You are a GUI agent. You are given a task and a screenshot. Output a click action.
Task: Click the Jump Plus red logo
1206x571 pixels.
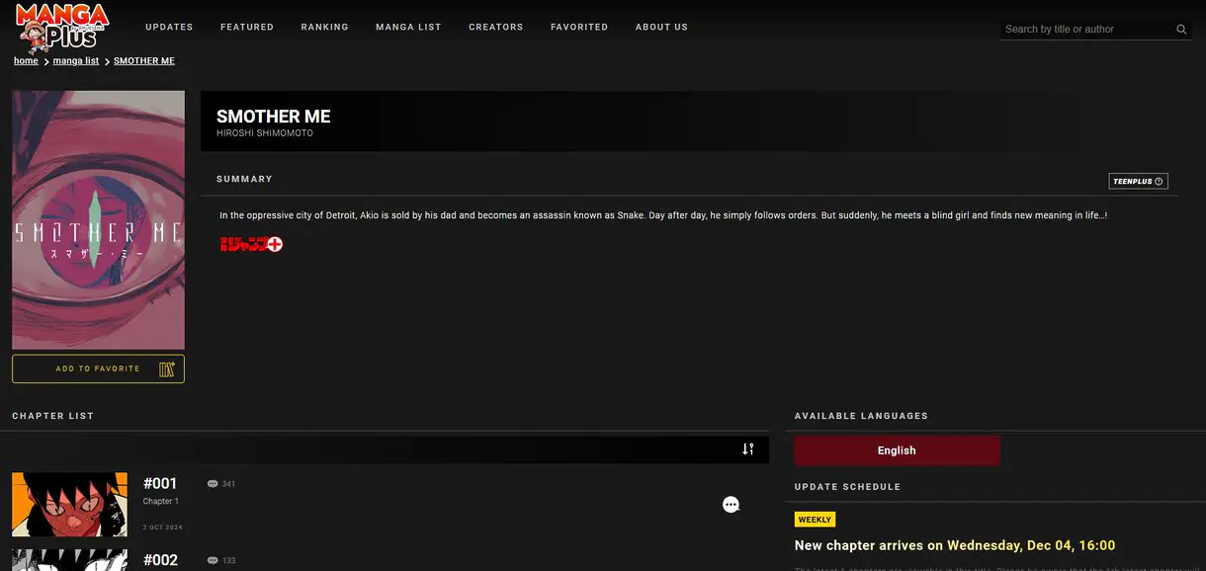[251, 244]
